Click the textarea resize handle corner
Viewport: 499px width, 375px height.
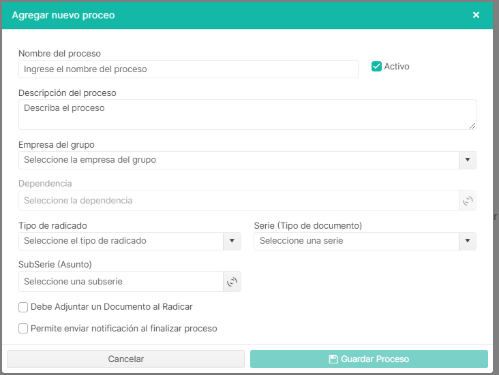coord(472,126)
